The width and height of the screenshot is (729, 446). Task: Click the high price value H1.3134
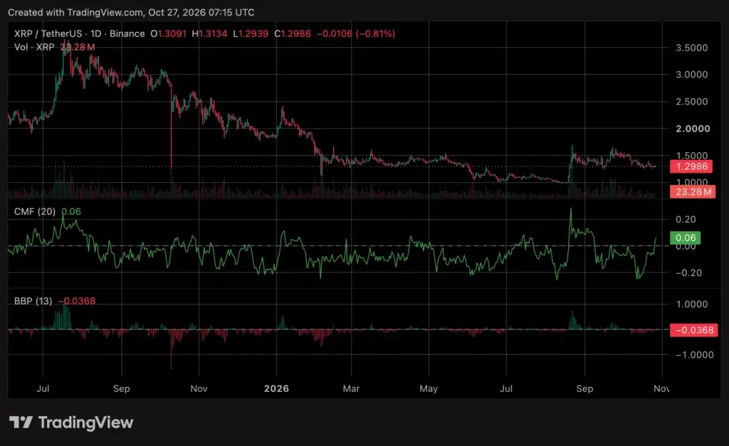pyautogui.click(x=209, y=33)
